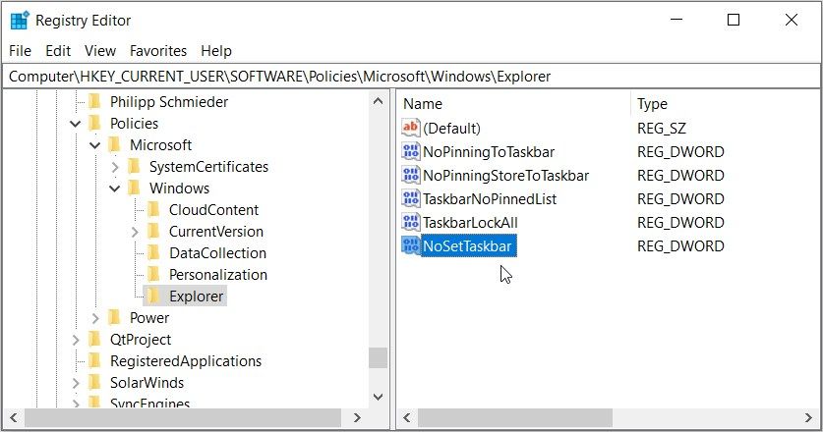Click tree pane scroll left arrow
This screenshot has height=432, width=823.
pos(14,418)
